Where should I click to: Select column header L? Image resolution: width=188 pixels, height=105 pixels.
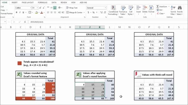tap(110, 27)
